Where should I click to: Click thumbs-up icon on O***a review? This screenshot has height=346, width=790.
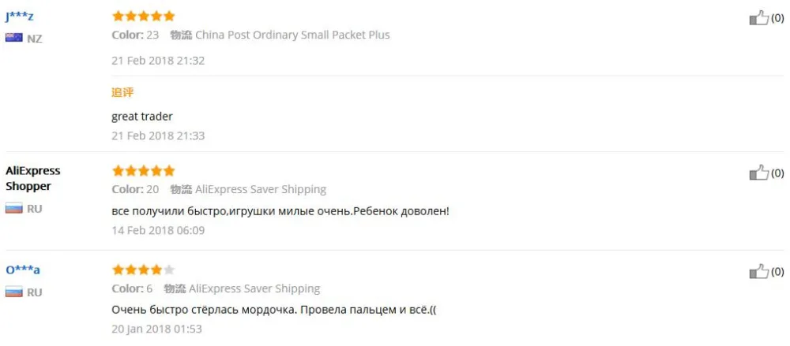(758, 272)
